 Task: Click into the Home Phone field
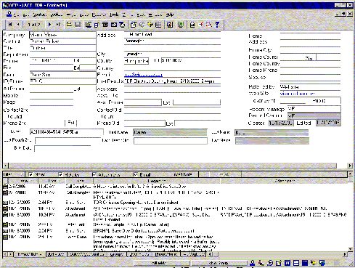click(310, 70)
